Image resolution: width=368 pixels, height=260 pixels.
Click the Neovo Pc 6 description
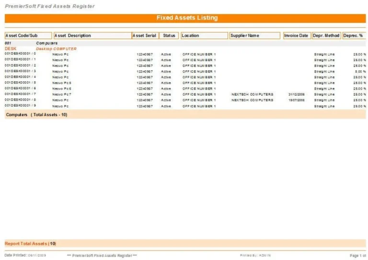(62, 89)
